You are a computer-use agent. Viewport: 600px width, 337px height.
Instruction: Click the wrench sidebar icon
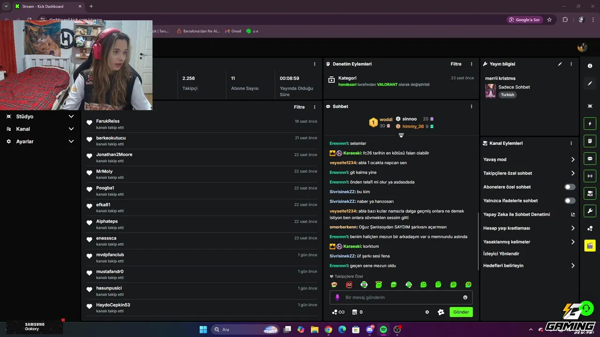point(590,211)
